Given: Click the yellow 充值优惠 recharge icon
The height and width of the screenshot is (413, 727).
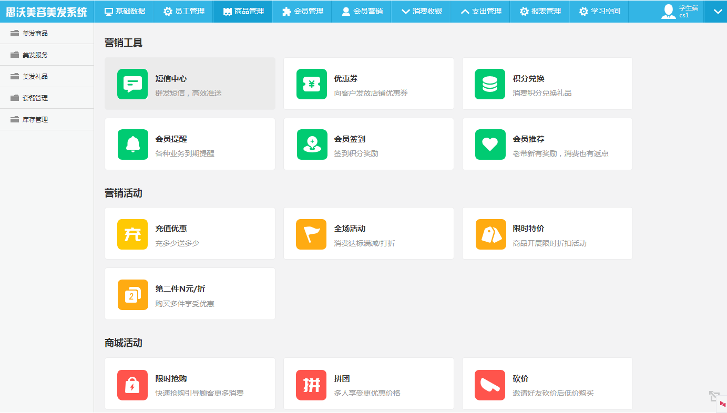Looking at the screenshot, I should point(132,234).
